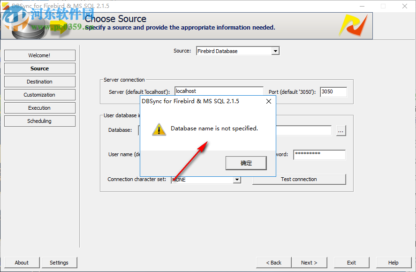Screen dimensions: 416x272
Task: Click the masked Password input field
Action: (x=319, y=154)
